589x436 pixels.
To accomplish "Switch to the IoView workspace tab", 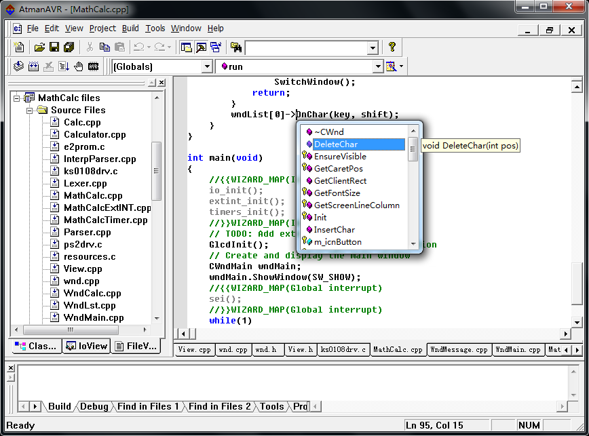I will pos(86,346).
